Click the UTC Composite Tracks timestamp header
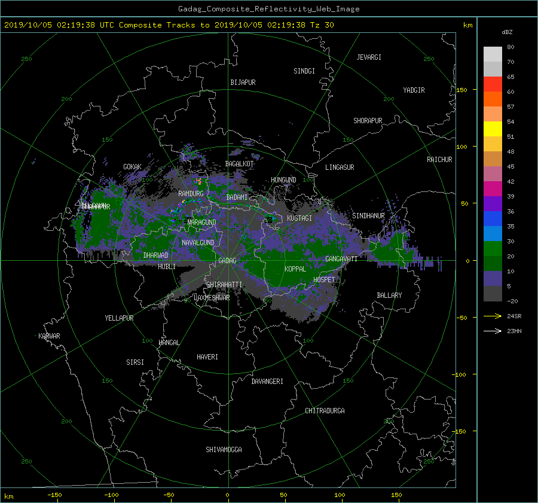Screen dimensions: 538x503 click(x=169, y=25)
